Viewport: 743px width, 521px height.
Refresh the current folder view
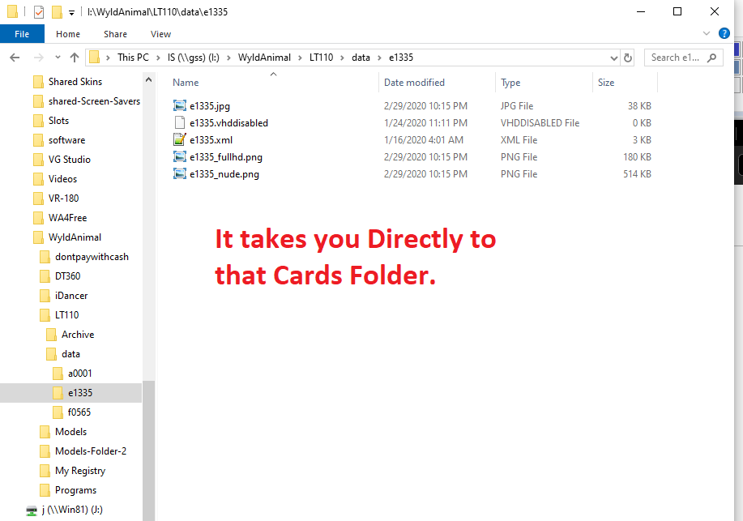point(627,58)
